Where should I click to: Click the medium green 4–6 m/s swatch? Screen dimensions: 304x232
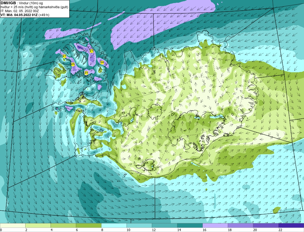coord(63,225)
